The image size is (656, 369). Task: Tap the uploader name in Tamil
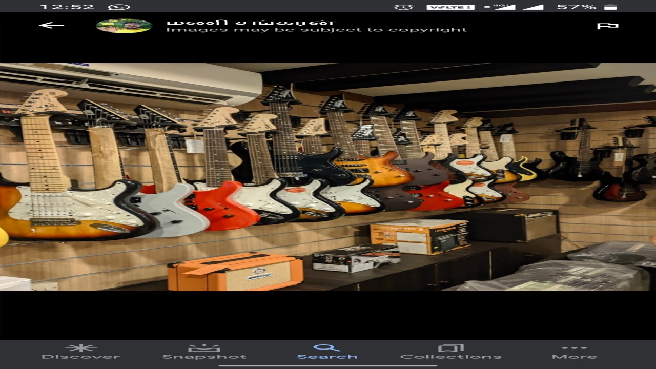click(x=251, y=22)
